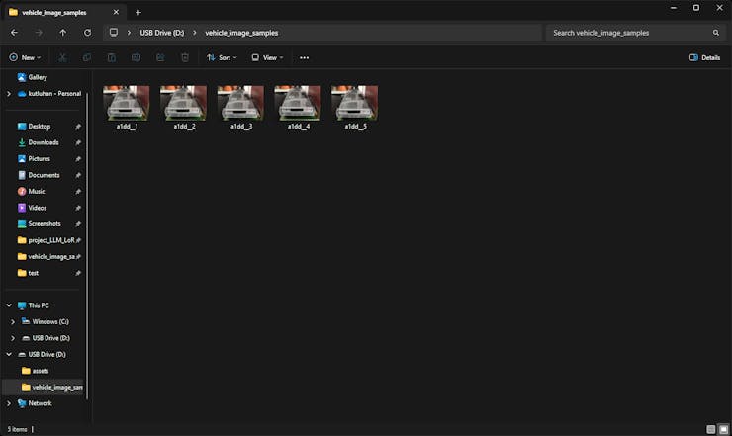Screen dimensions: 732x436
Task: Click the pin icon next to Downloads
Action: tap(78, 142)
